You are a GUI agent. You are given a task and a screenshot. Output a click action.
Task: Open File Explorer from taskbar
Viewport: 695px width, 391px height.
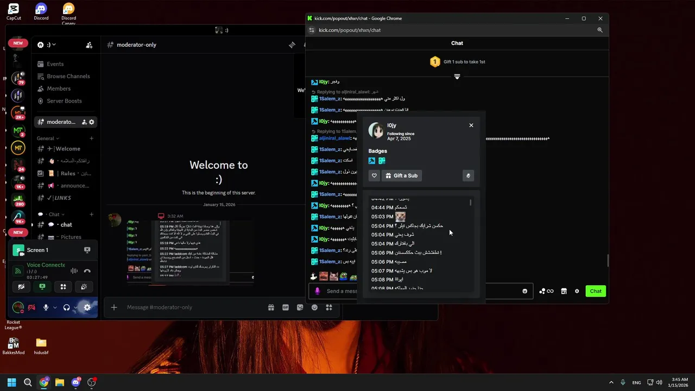[60, 382]
